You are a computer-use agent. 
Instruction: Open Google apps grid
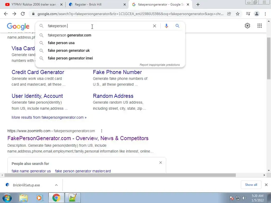(259, 26)
